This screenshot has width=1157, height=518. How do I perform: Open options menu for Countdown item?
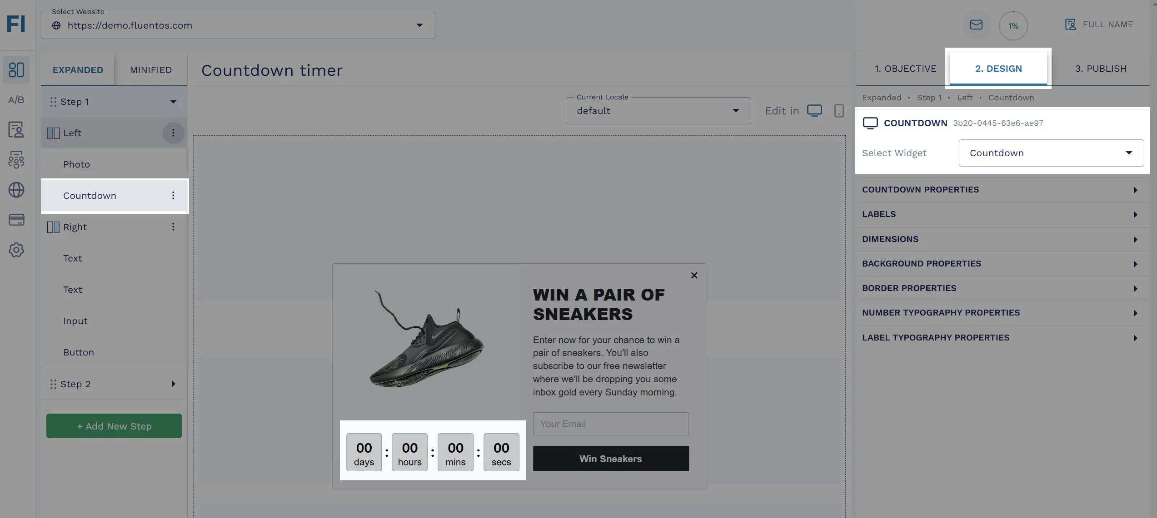173,196
